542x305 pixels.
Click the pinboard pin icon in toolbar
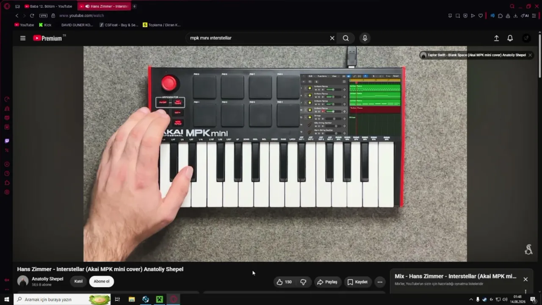click(450, 16)
